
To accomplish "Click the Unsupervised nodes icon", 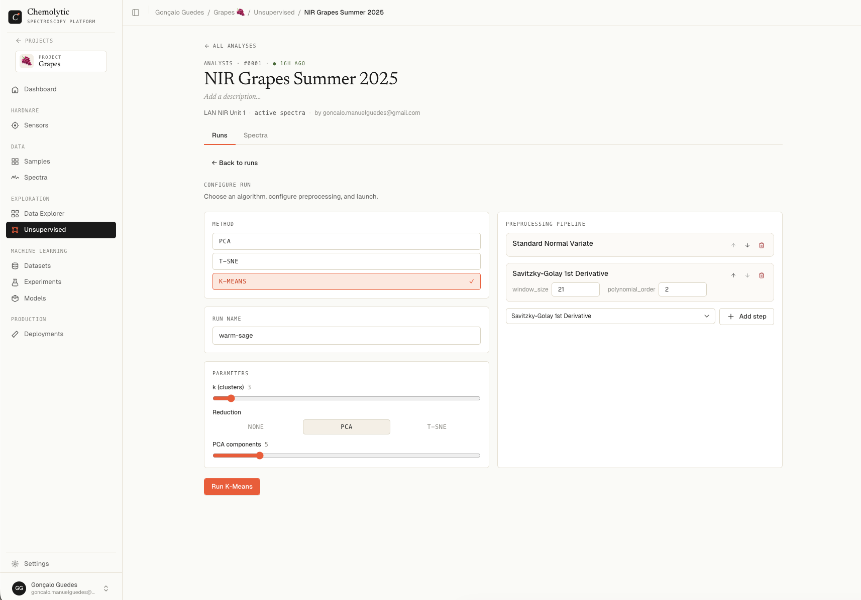I will click(x=15, y=230).
